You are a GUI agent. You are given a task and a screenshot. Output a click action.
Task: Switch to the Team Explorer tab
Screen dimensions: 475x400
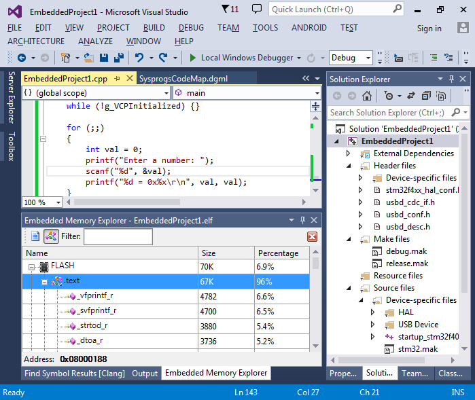[x=415, y=374]
